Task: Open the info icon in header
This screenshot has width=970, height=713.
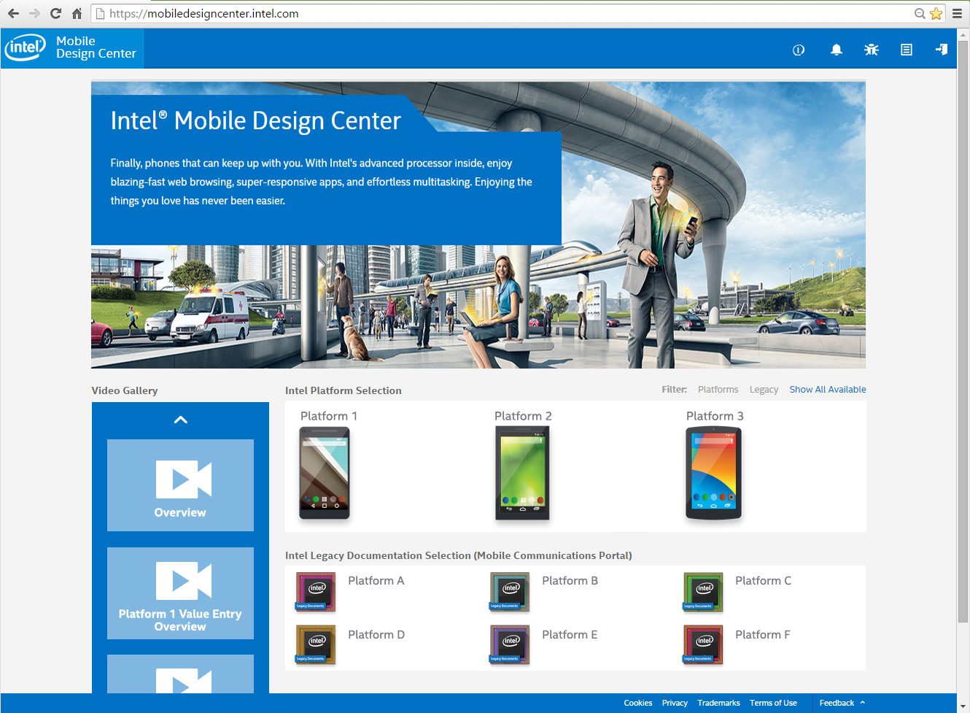Action: pyautogui.click(x=799, y=50)
